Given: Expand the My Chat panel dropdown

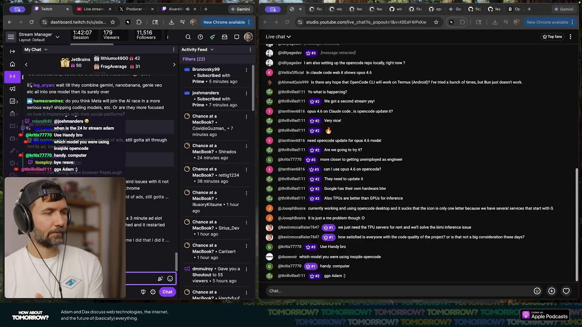Looking at the screenshot, I should tap(45, 50).
